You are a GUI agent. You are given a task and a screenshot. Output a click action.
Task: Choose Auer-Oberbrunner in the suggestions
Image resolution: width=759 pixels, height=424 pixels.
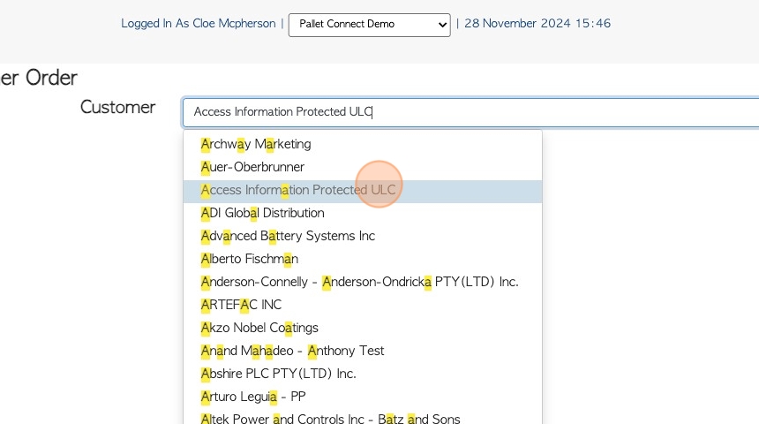(x=363, y=167)
